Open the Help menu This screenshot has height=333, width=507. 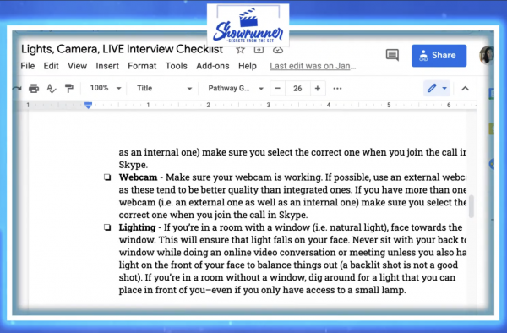[x=248, y=66]
